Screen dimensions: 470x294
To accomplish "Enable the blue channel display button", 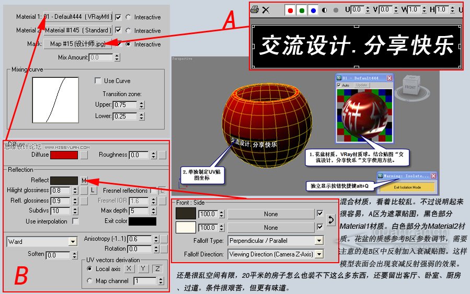I will point(313,10).
